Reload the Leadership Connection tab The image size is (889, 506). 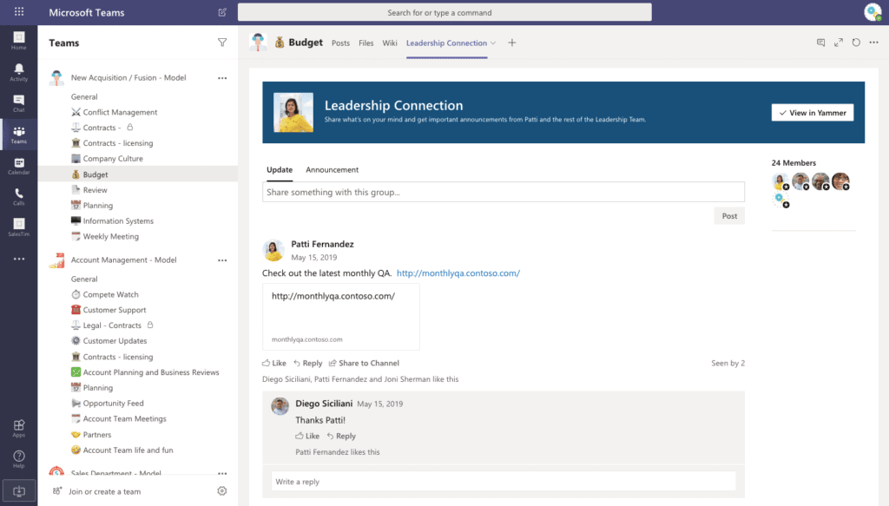[x=856, y=43]
